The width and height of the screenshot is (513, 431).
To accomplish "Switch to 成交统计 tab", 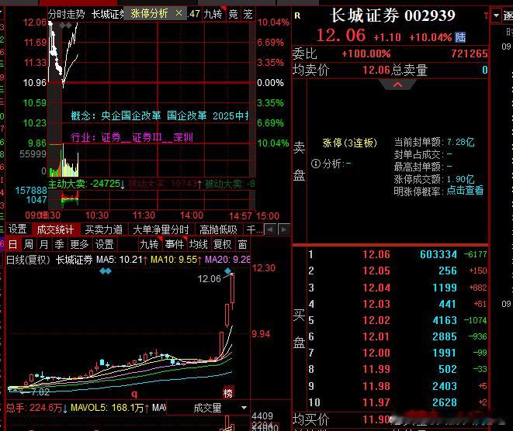I will (x=55, y=229).
